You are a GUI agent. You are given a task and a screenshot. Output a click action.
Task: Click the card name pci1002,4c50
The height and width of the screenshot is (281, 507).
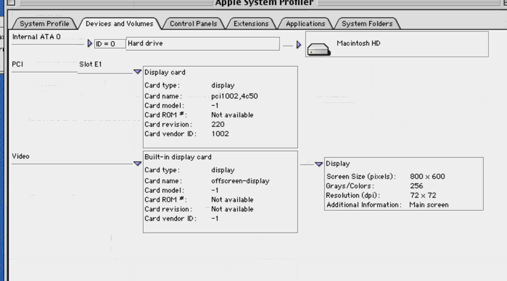point(235,96)
